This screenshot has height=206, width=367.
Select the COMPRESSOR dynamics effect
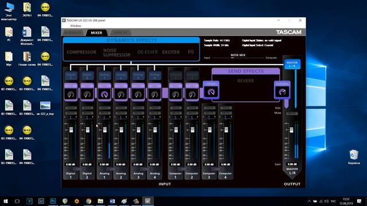point(81,52)
